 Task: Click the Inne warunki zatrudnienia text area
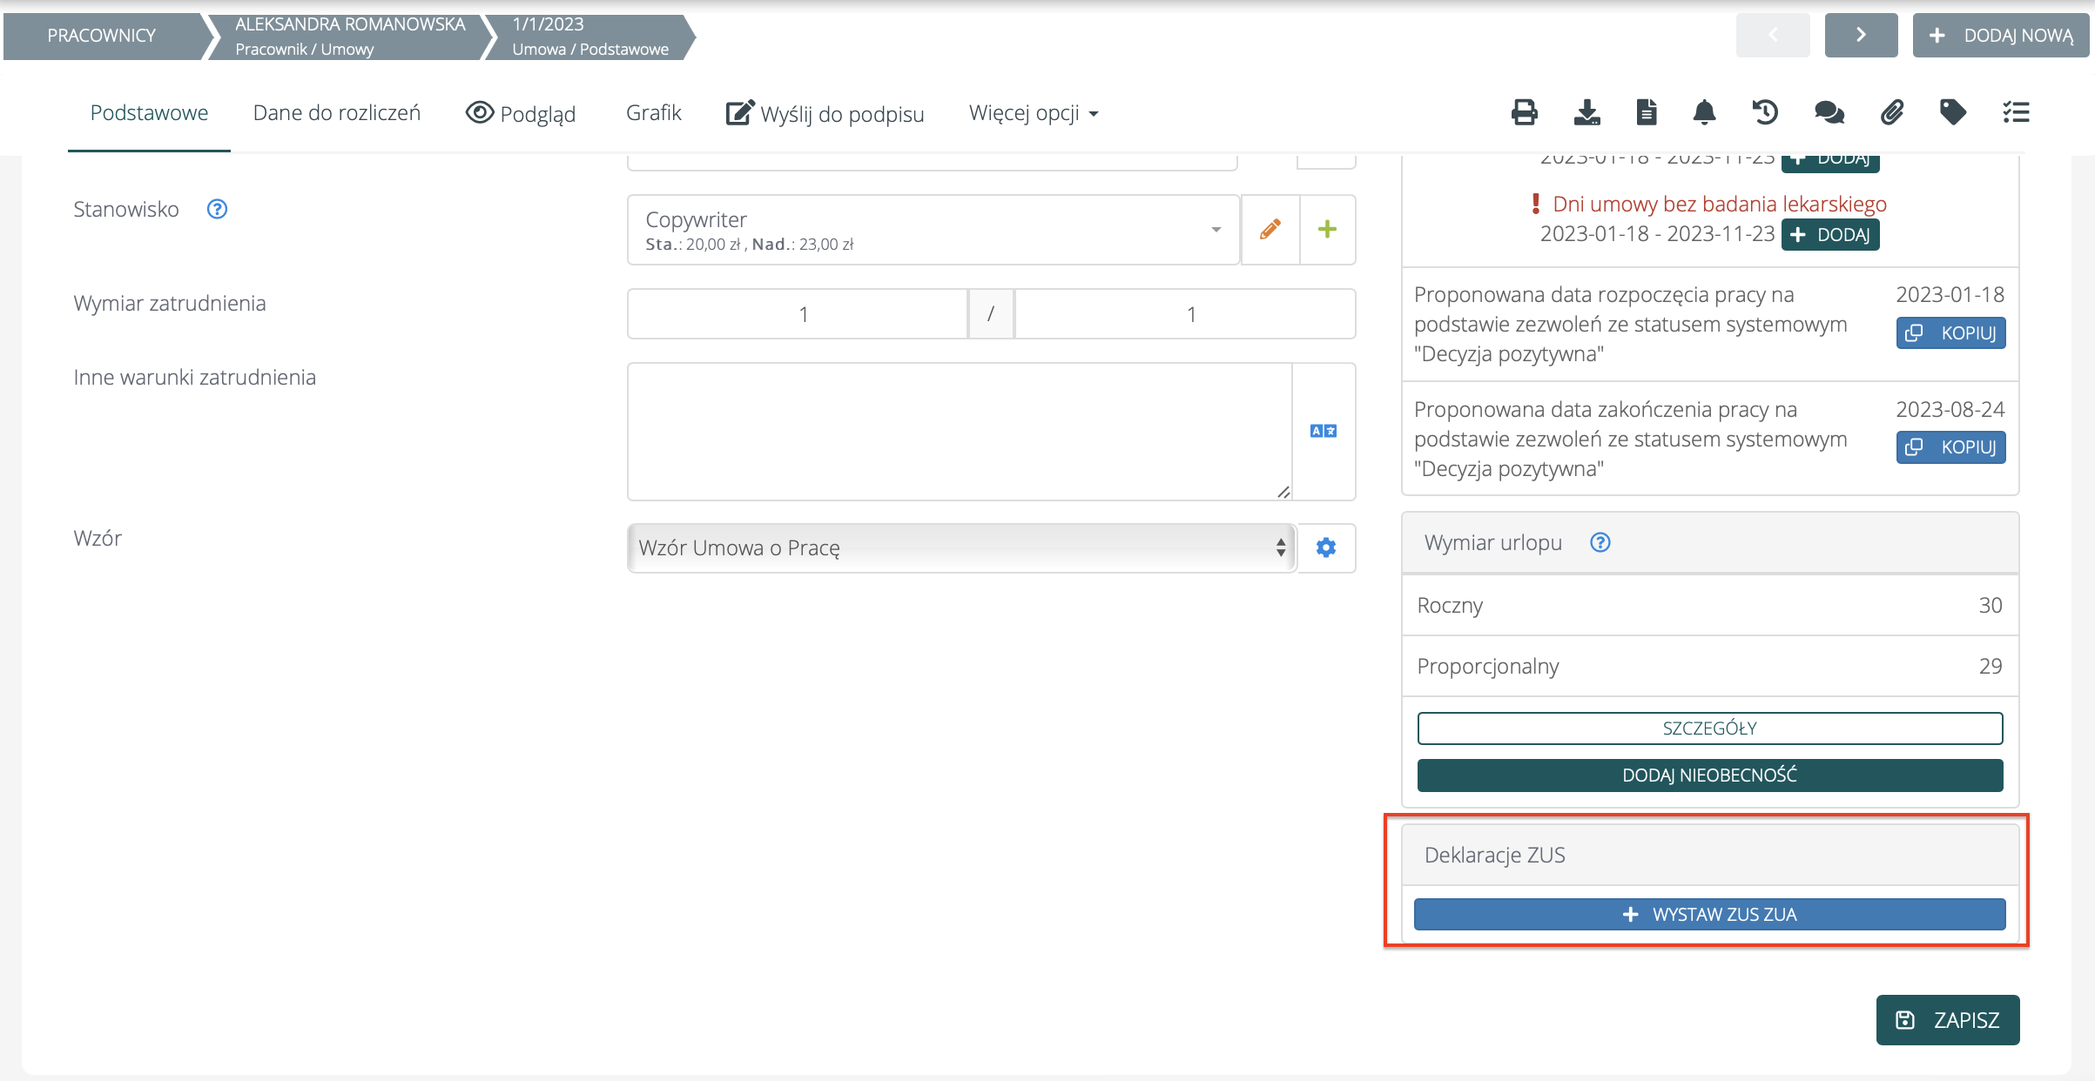960,431
